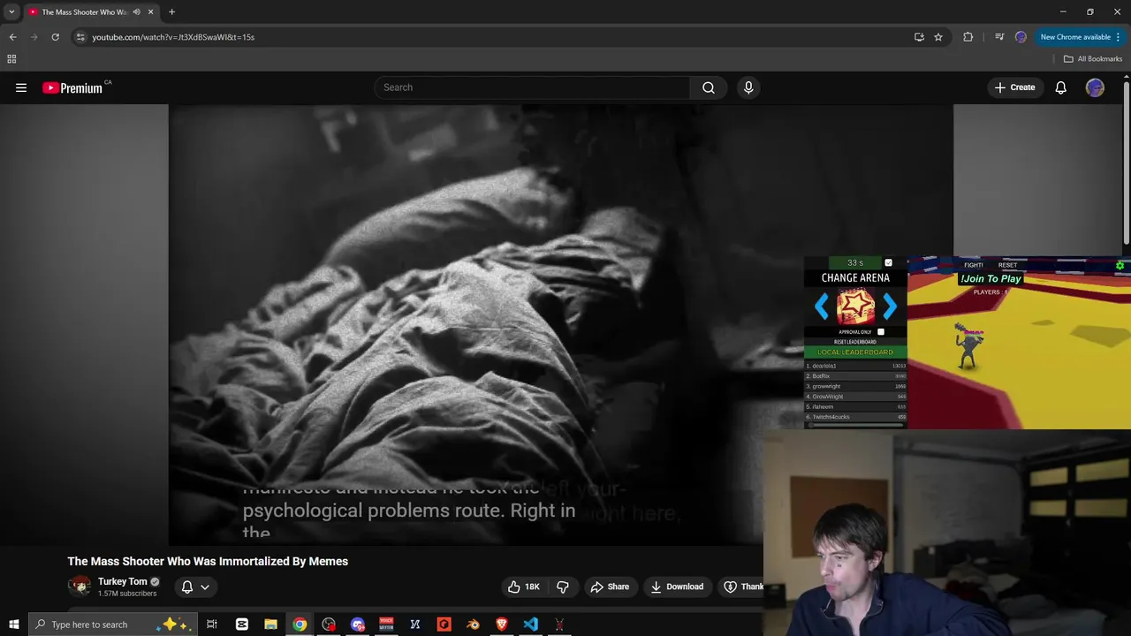Click the Chrome back arrow
This screenshot has height=636, width=1131.
point(12,37)
